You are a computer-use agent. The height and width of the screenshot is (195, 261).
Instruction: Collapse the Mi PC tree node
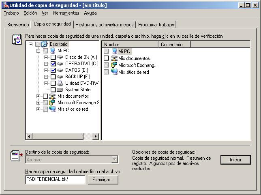[x=39, y=51]
